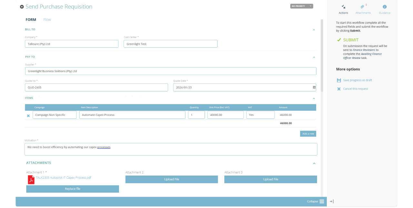Save progress as draft

pos(357,80)
